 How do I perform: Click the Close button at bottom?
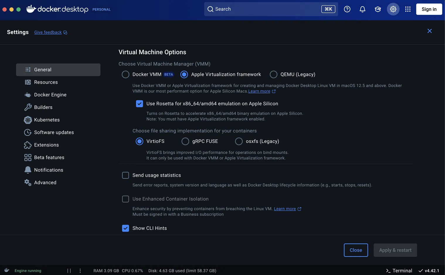coord(356,250)
